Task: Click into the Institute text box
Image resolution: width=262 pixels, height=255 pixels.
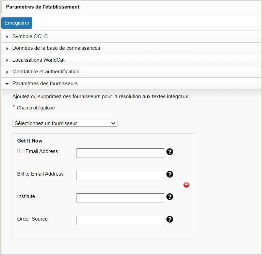Action: tap(120, 198)
